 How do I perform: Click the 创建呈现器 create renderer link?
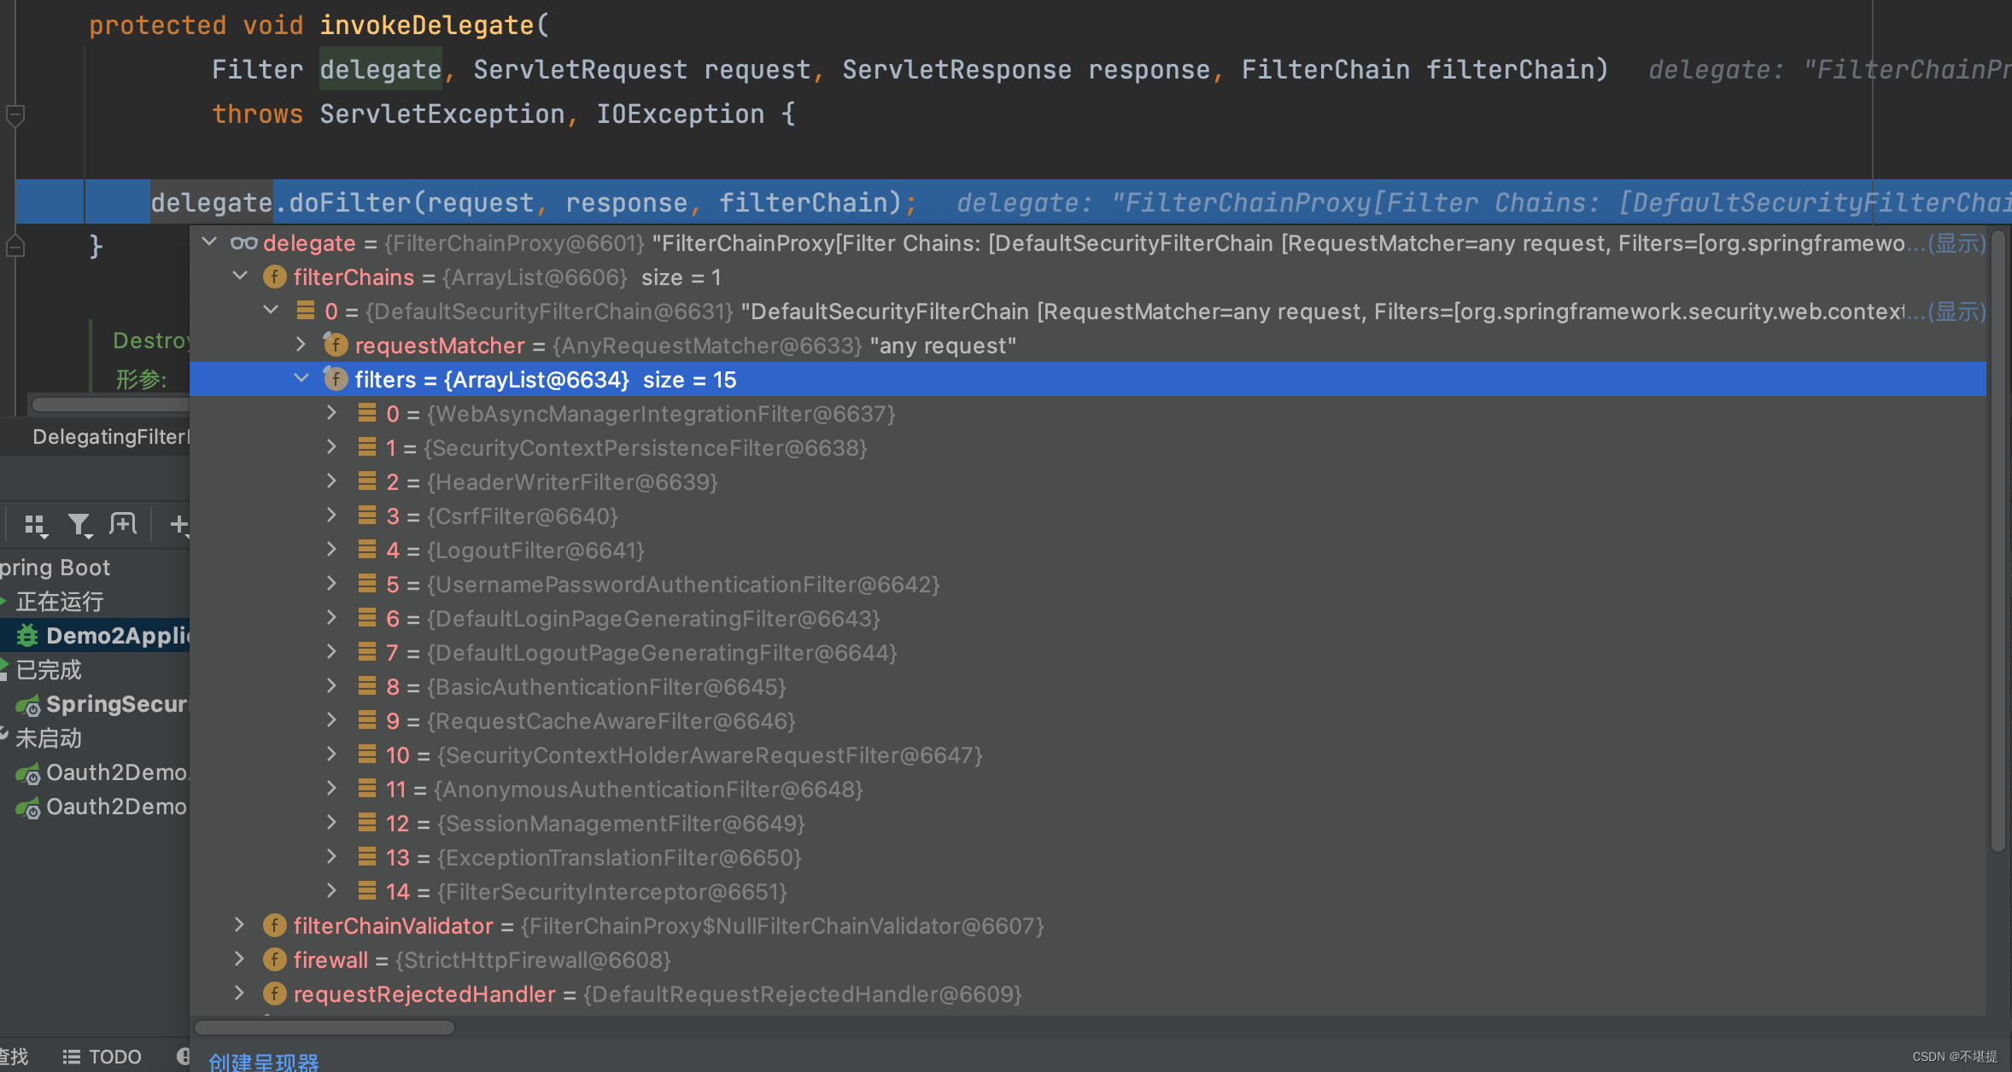[x=264, y=1061]
